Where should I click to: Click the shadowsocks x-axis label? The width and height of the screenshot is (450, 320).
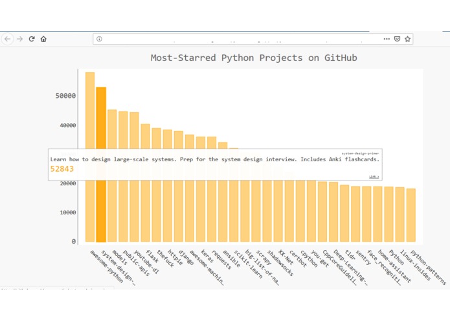coord(280,263)
